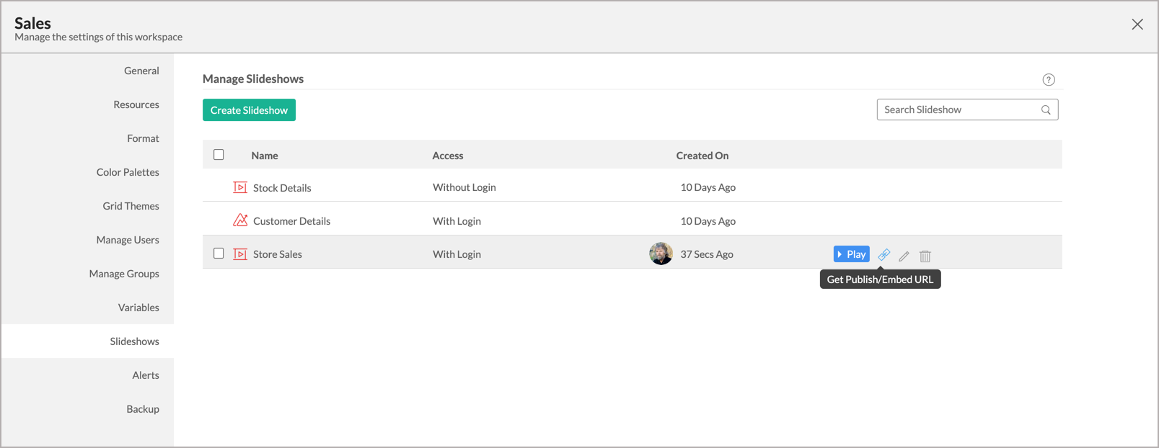
Task: Sort by the Name column header
Action: 265,156
